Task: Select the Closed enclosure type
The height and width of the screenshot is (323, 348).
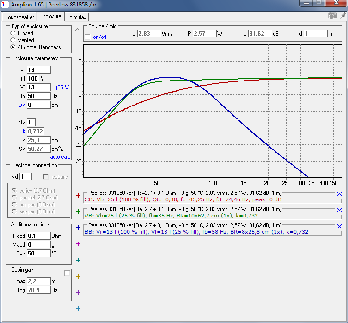Action: pos(13,33)
